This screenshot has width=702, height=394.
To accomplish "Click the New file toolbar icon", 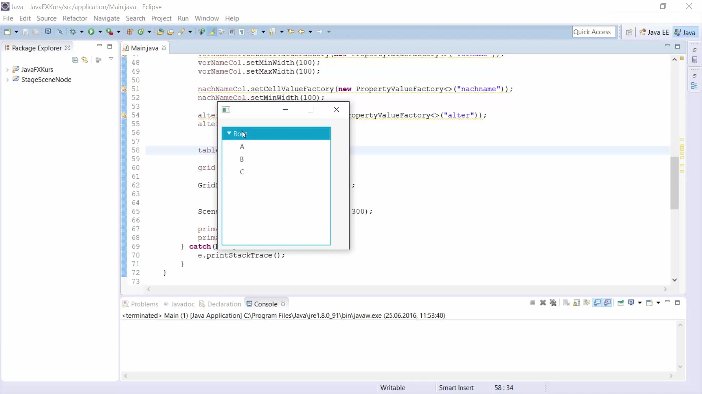I will click(7, 32).
